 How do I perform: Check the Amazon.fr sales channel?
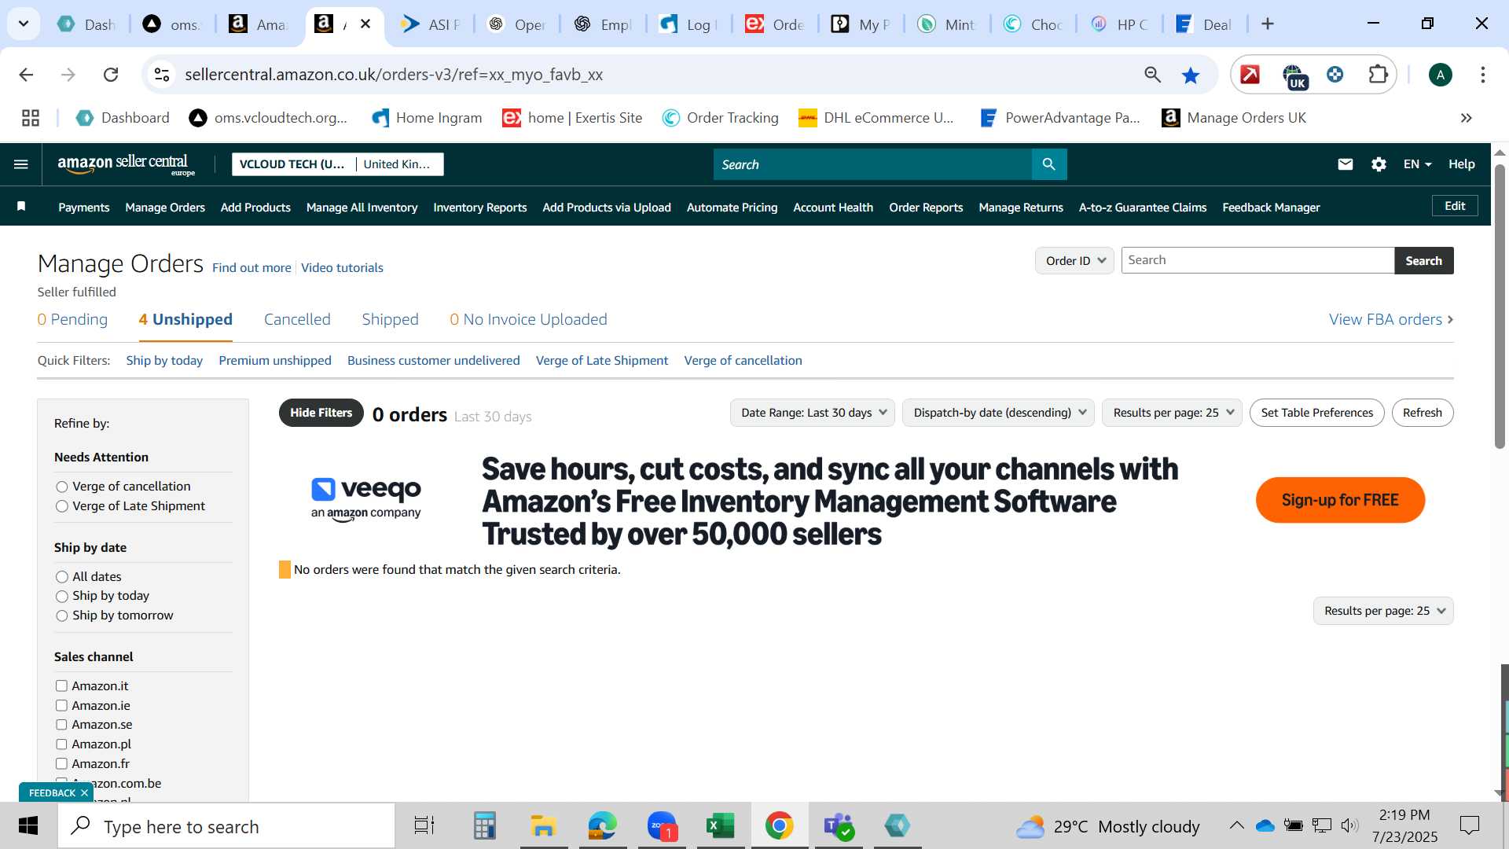tap(61, 764)
